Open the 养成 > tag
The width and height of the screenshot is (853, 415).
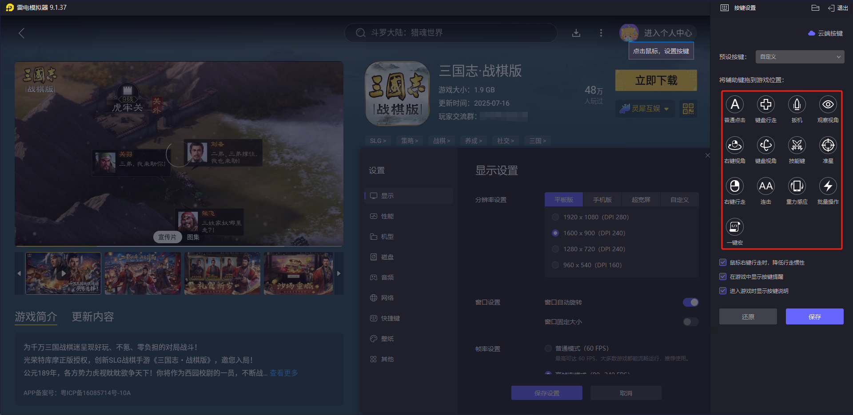474,141
